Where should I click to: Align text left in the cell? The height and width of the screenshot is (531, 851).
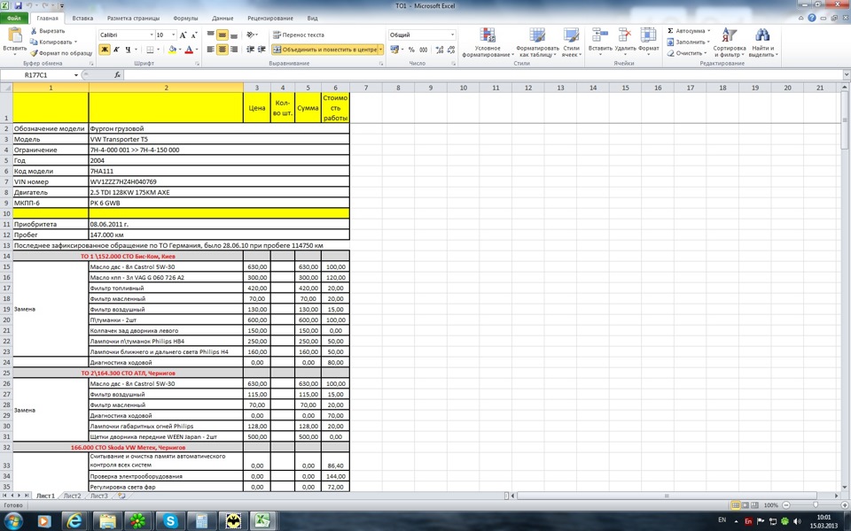click(x=211, y=50)
